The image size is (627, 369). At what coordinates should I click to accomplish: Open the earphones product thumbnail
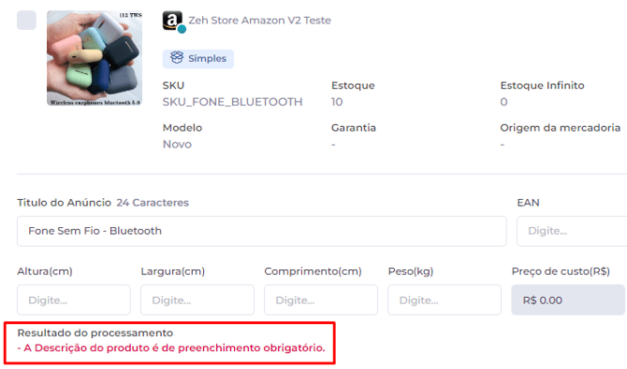coord(95,58)
